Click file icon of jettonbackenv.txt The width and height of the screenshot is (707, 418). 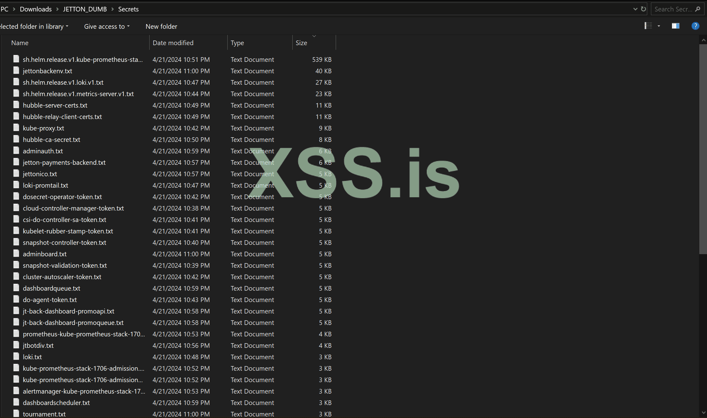(16, 71)
